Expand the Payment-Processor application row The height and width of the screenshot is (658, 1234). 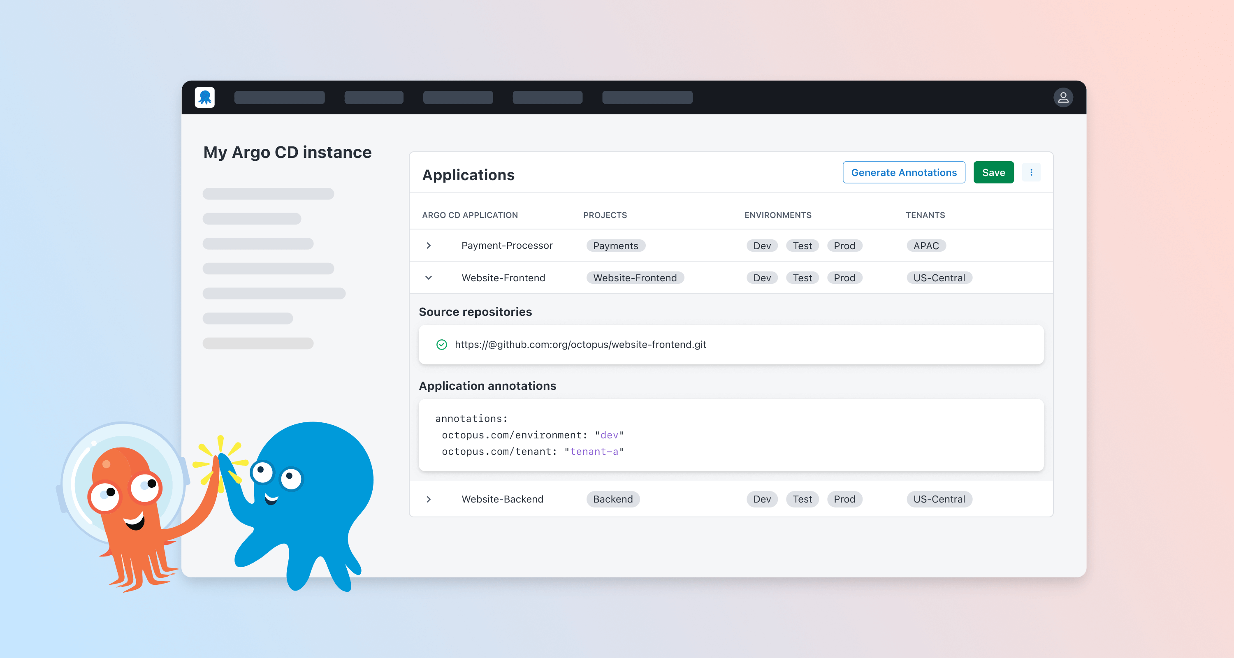[x=429, y=245]
